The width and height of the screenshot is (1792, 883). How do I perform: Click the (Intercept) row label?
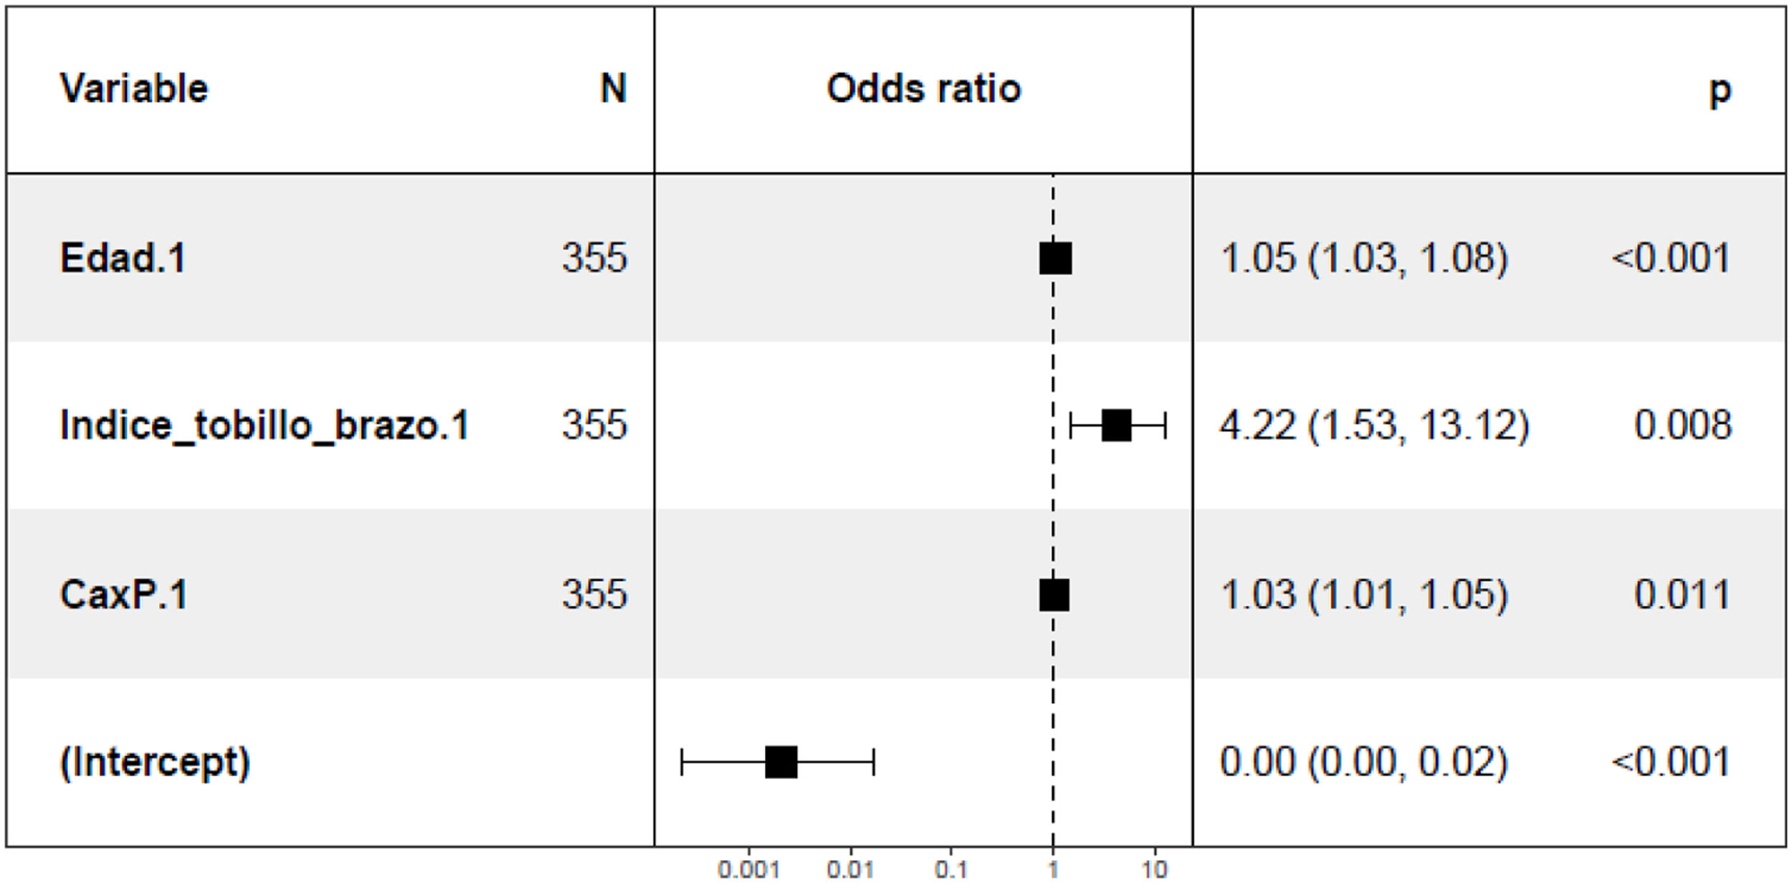pos(155,763)
